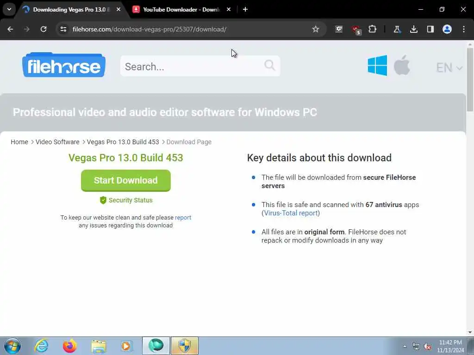Image resolution: width=474 pixels, height=355 pixels.
Task: Launch Firefox from taskbar
Action: (x=69, y=346)
